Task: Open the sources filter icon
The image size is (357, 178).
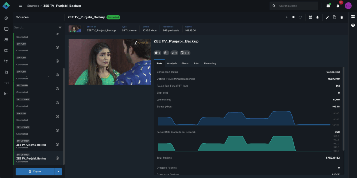Action: click(x=60, y=27)
